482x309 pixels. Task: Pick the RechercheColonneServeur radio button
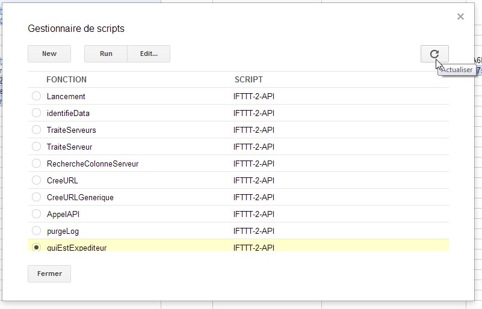coord(37,164)
